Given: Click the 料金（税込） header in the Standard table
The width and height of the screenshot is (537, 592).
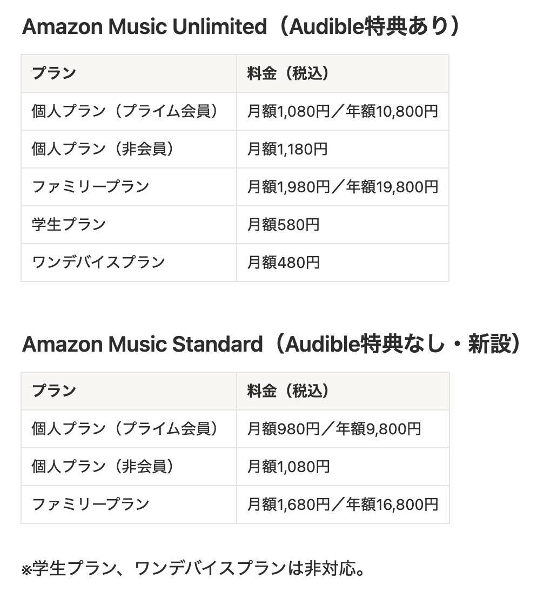Looking at the screenshot, I should coord(288,391).
